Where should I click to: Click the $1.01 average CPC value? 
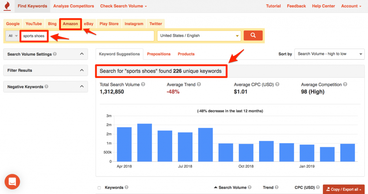[240, 92]
